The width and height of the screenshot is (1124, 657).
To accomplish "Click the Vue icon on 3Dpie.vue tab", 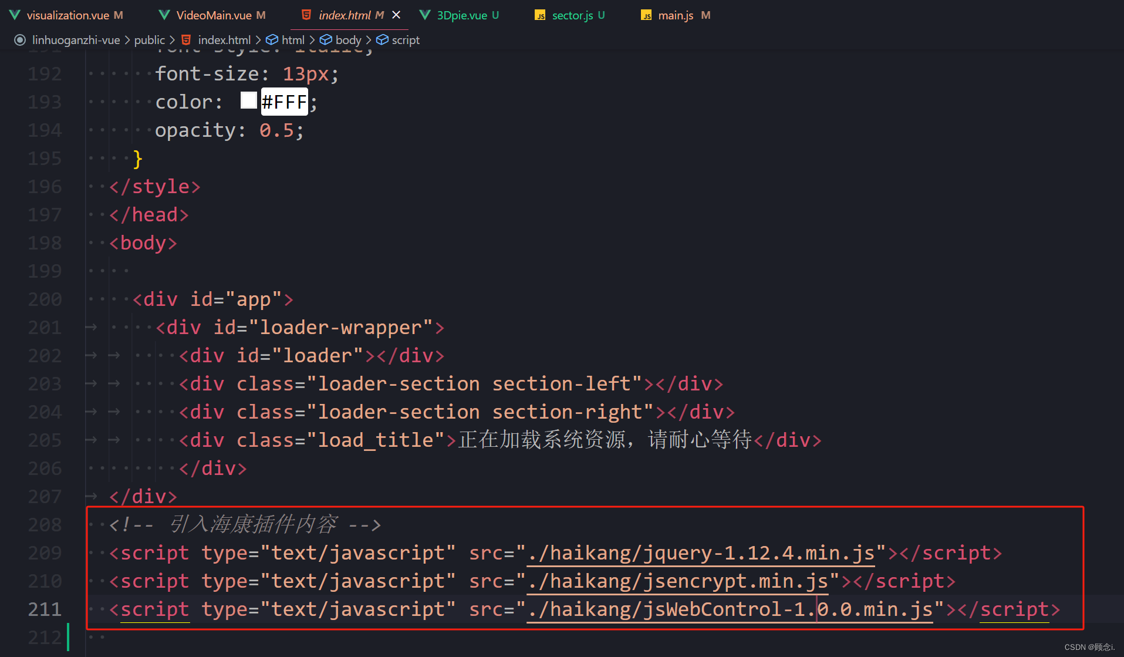I will click(425, 15).
